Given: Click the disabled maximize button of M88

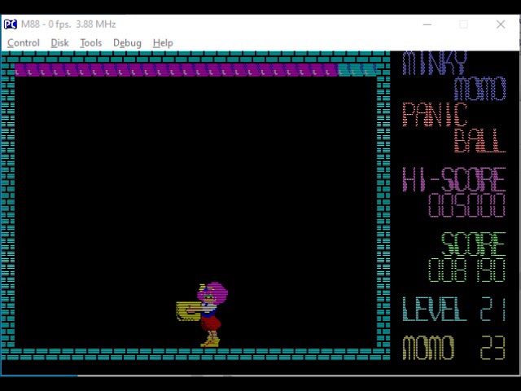Looking at the screenshot, I should click(463, 24).
